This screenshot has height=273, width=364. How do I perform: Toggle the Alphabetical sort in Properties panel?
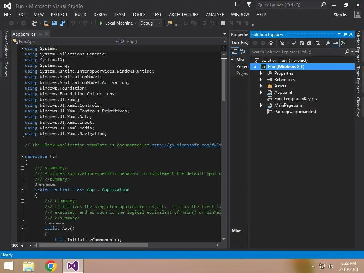tap(243, 51)
